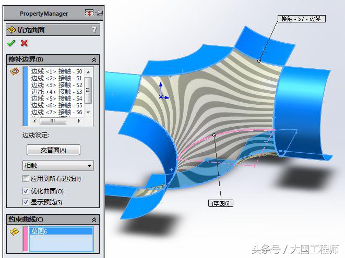Click edge list scroll down arrow

88,112
